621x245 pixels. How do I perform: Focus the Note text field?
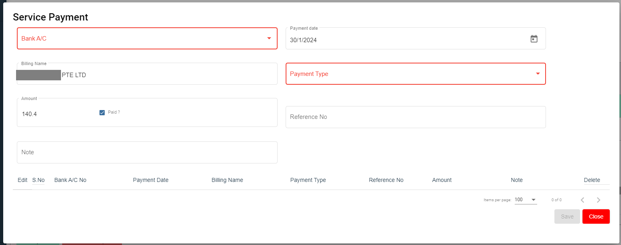coord(147,152)
